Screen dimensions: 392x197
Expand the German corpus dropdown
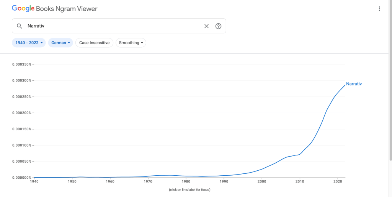click(x=61, y=43)
